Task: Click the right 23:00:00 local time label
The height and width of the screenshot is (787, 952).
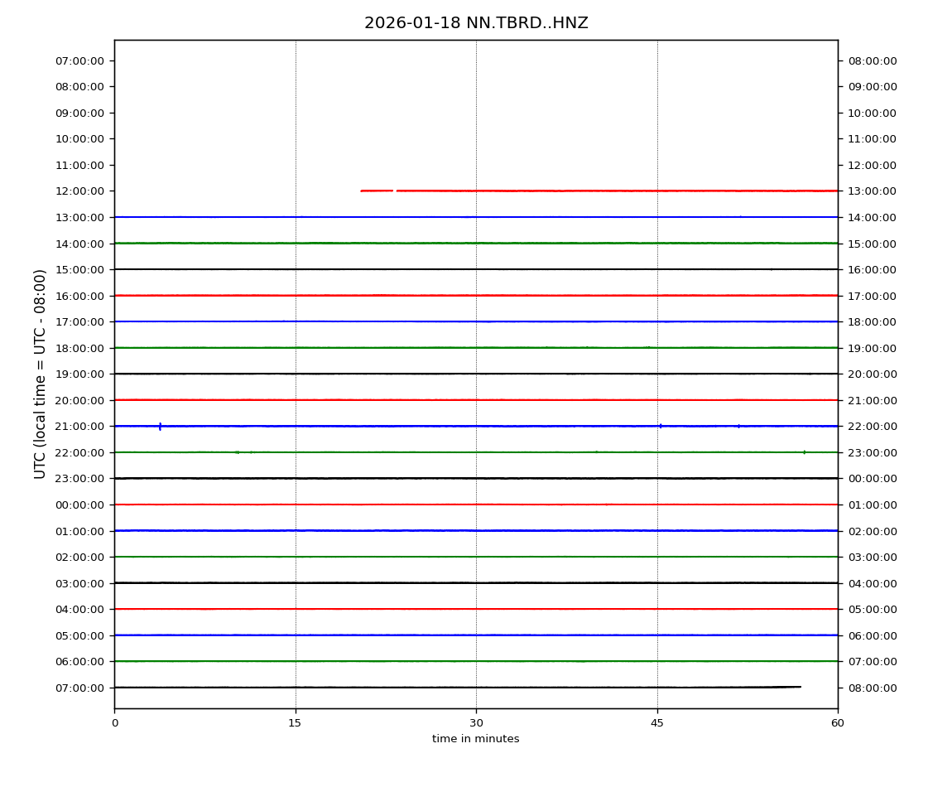Action: [x=872, y=452]
